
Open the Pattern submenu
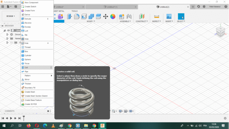pos(37,76)
